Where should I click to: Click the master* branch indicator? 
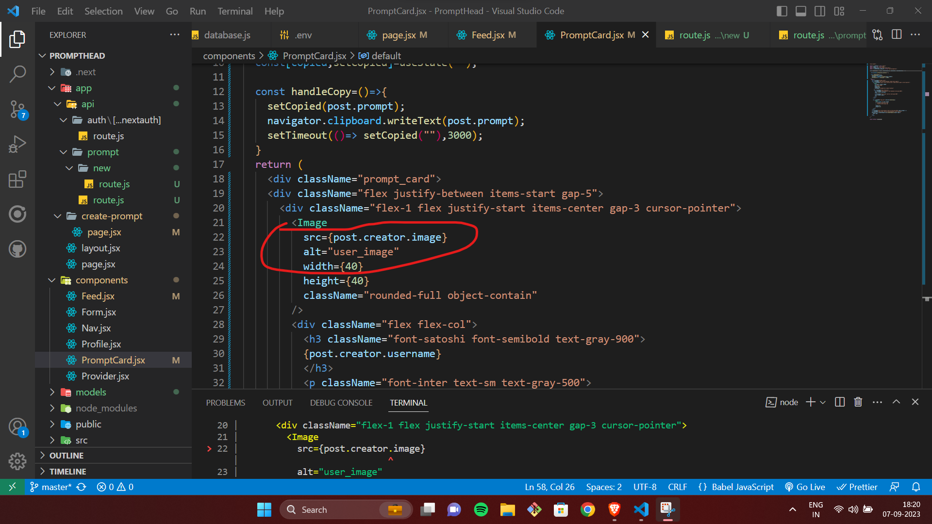point(55,487)
